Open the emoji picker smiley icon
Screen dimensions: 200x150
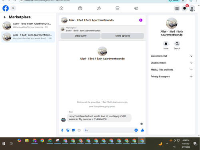(x=136, y=130)
